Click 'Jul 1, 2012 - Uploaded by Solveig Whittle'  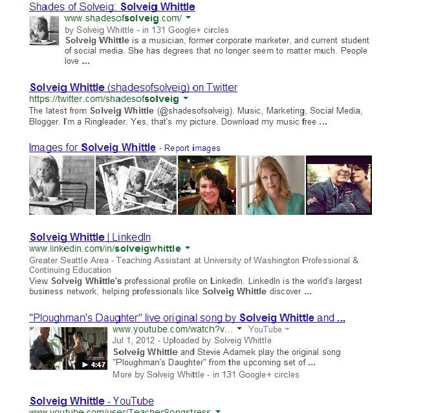pyautogui.click(x=192, y=340)
